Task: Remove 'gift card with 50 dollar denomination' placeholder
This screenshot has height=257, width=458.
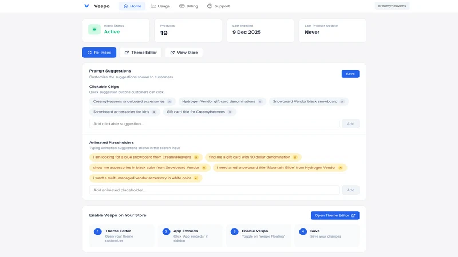Action: (x=295, y=158)
